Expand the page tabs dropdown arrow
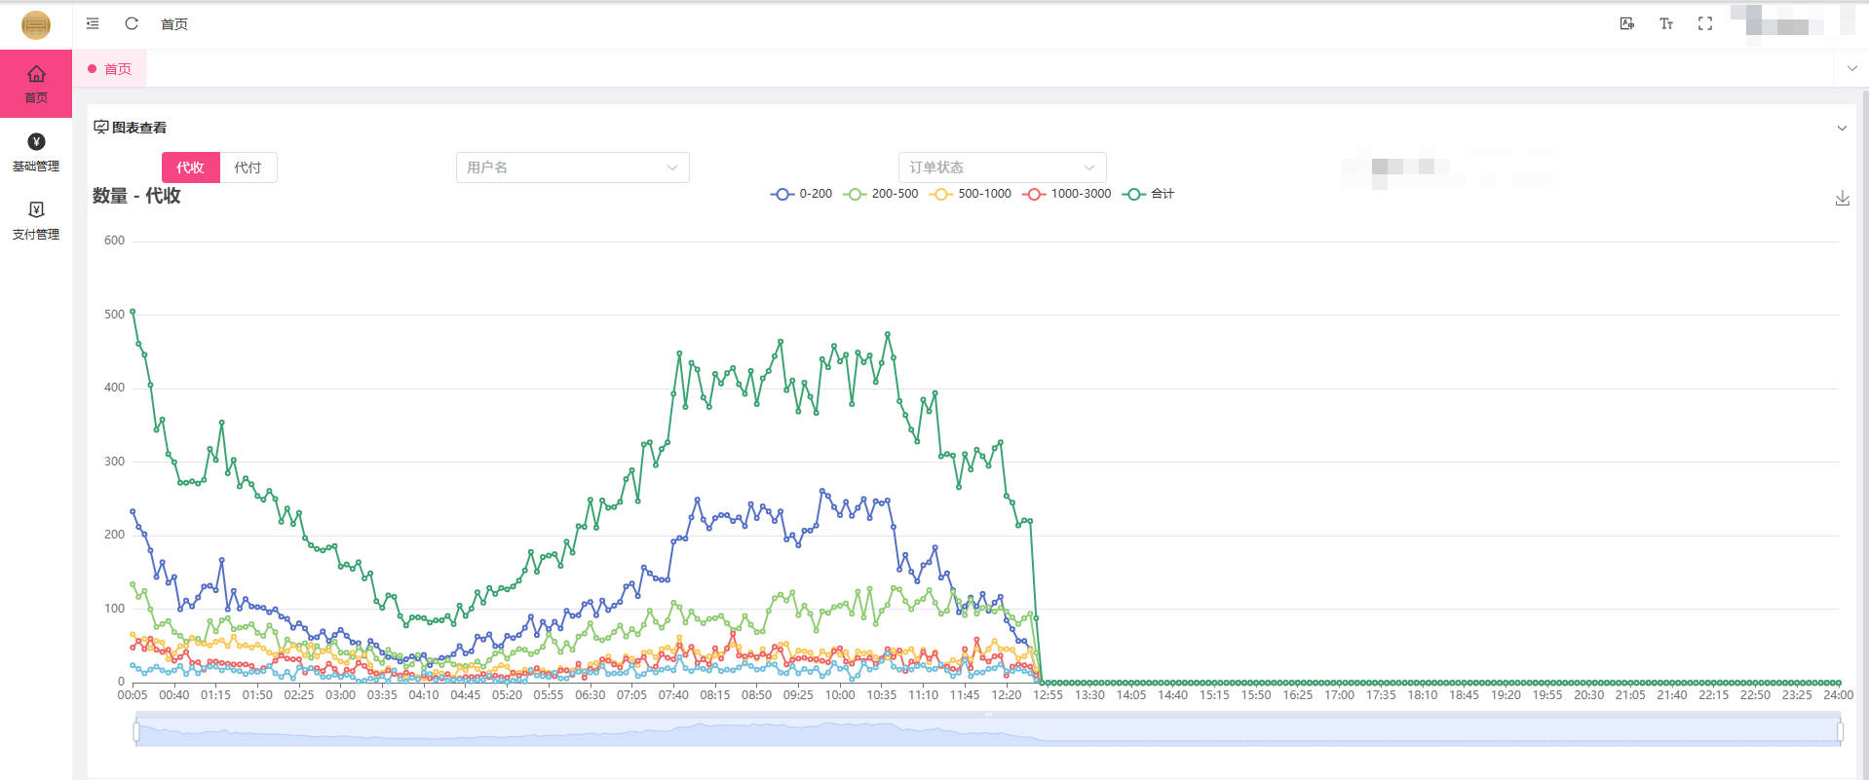Screen dimensions: 1869x780 click(x=1851, y=69)
